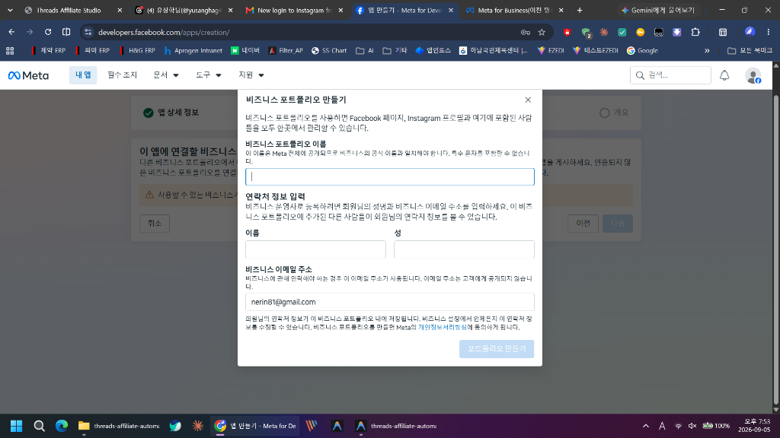780x438 pixels.
Task: Open the 내 앱 menu item
Action: point(83,75)
